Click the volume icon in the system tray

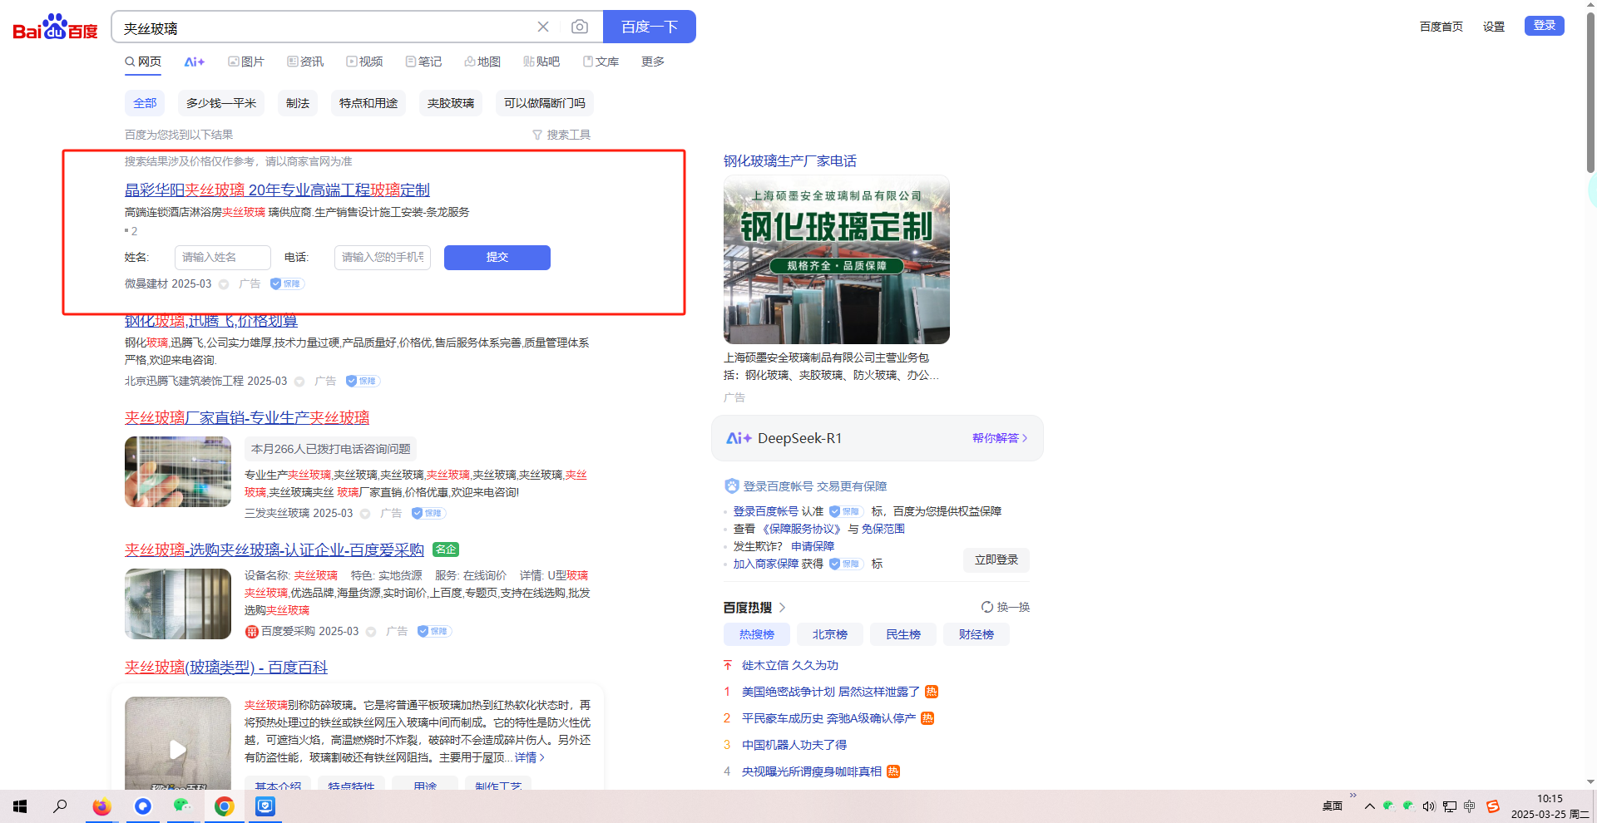coord(1429,806)
